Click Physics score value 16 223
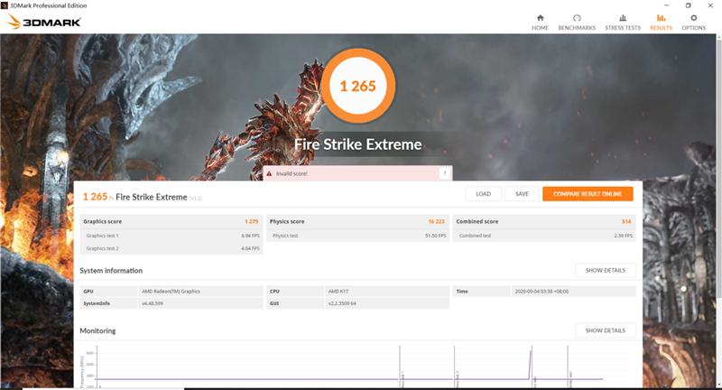722x390 pixels. (436, 221)
